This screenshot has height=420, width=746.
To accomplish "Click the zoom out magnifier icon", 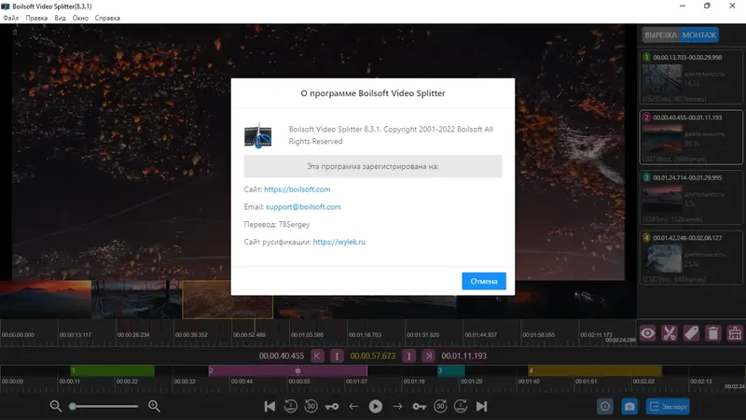I will click(56, 406).
